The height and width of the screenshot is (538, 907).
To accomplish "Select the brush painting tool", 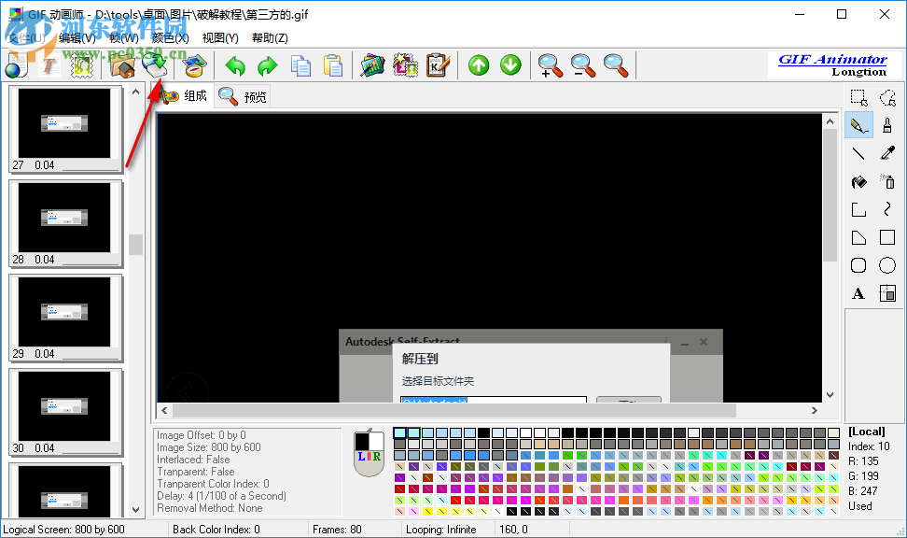I will click(886, 124).
